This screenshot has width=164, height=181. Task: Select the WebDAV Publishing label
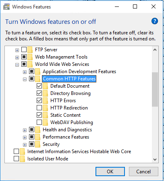click(x=72, y=122)
